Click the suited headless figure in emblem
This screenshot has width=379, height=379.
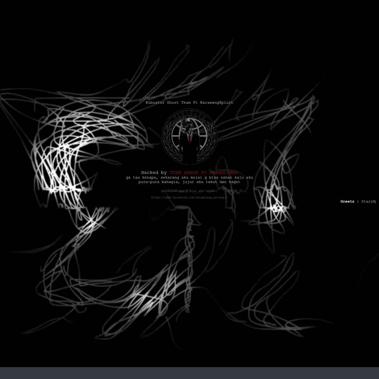(189, 146)
